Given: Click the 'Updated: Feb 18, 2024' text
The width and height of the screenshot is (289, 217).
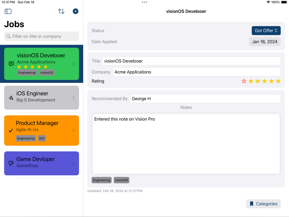Looking at the screenshot, I should pyautogui.click(x=115, y=191).
